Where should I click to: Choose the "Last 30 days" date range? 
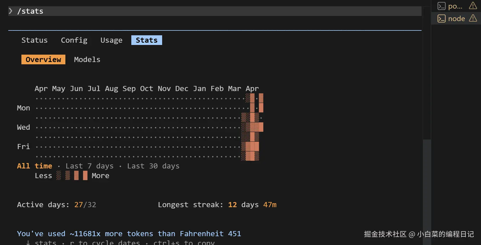(x=153, y=166)
